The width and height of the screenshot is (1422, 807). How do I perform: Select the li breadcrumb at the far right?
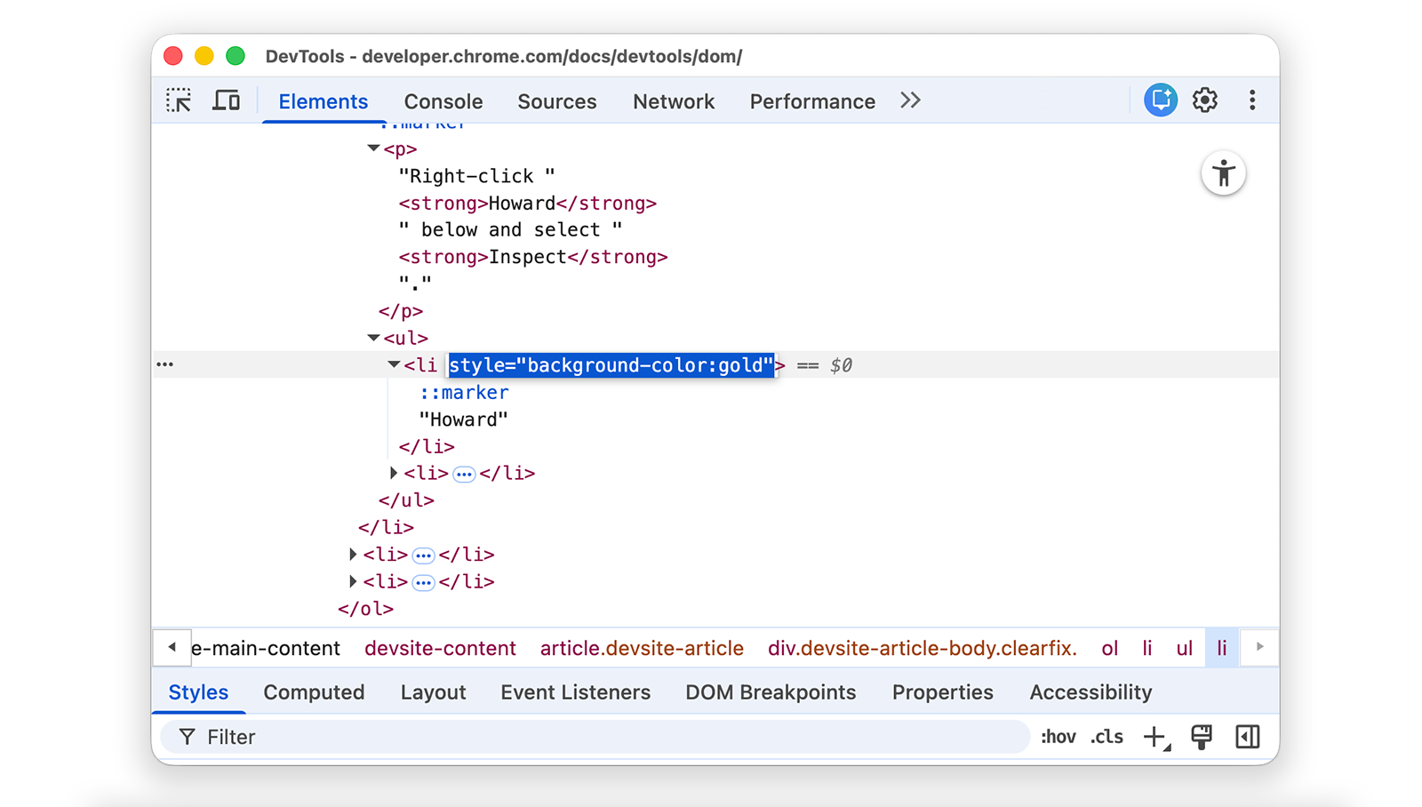pos(1221,648)
